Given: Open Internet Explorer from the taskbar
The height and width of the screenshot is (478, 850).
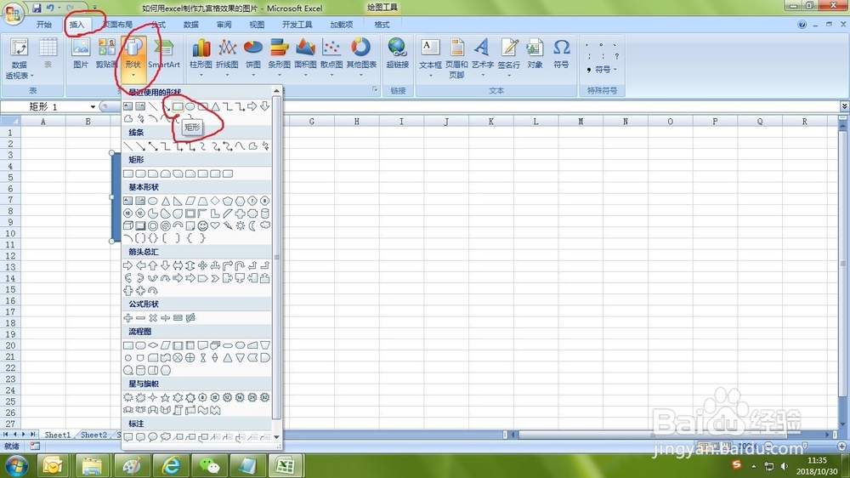Looking at the screenshot, I should (x=172, y=465).
